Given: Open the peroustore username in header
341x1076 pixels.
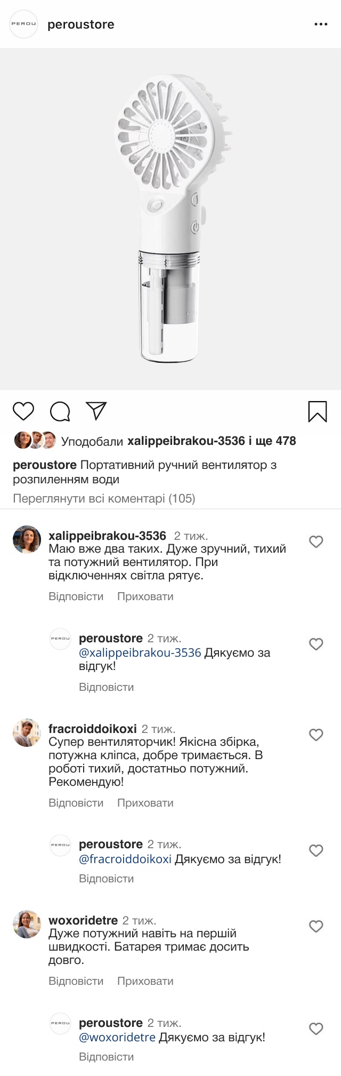Looking at the screenshot, I should point(81,25).
